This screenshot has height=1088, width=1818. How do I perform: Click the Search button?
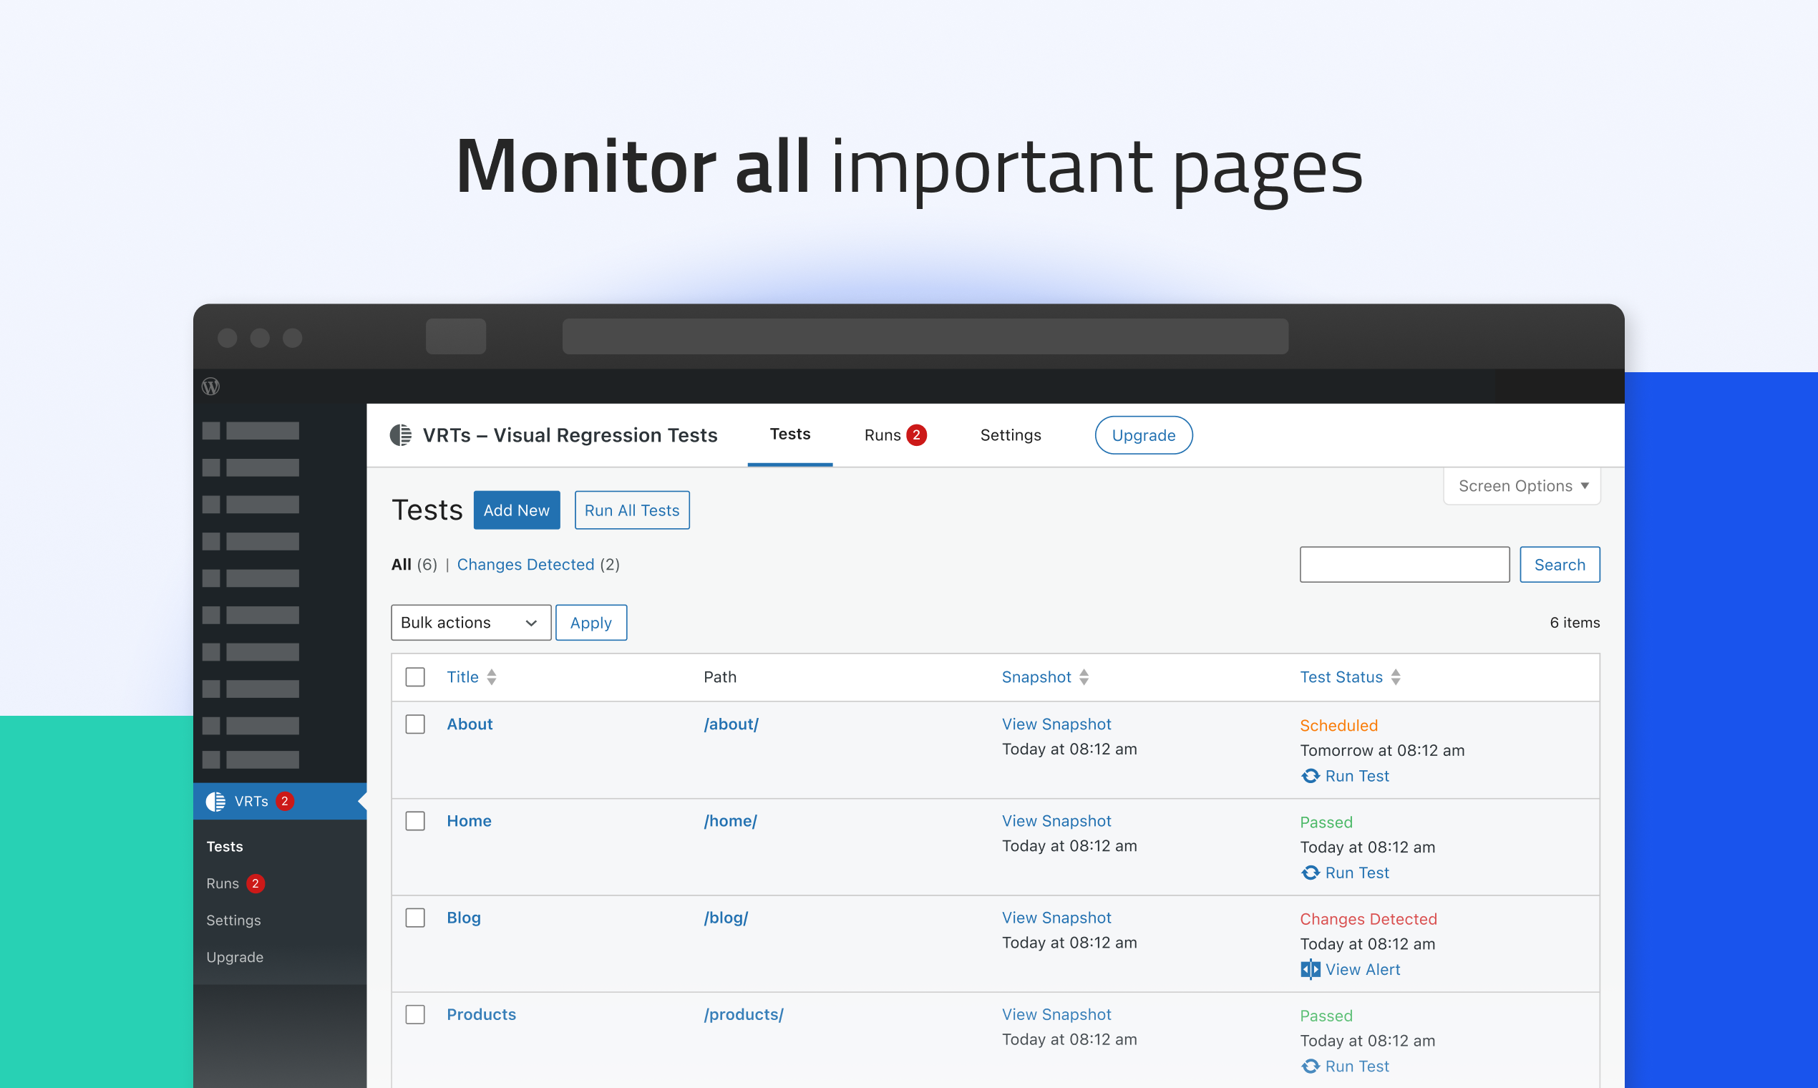[x=1559, y=565]
